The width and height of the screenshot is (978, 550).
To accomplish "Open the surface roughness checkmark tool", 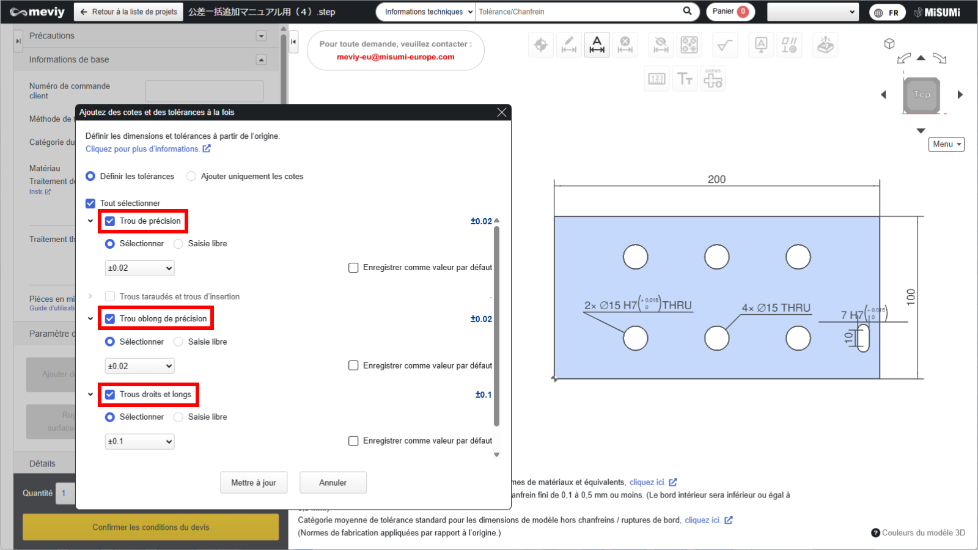I will coord(724,45).
